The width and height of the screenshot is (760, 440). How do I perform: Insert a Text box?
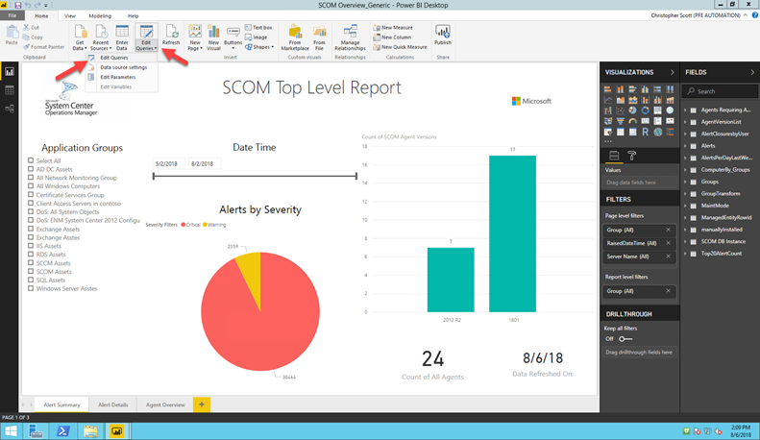pos(258,28)
